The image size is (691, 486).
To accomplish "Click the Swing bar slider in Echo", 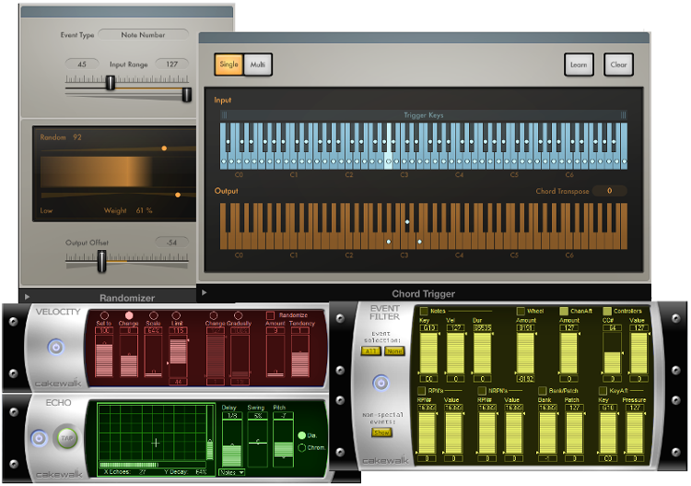I will (257, 444).
